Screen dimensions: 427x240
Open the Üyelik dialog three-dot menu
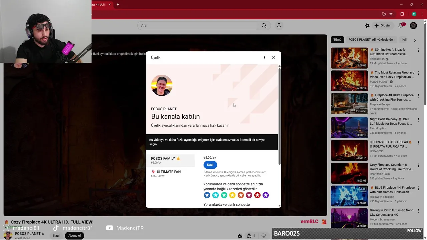(264, 58)
